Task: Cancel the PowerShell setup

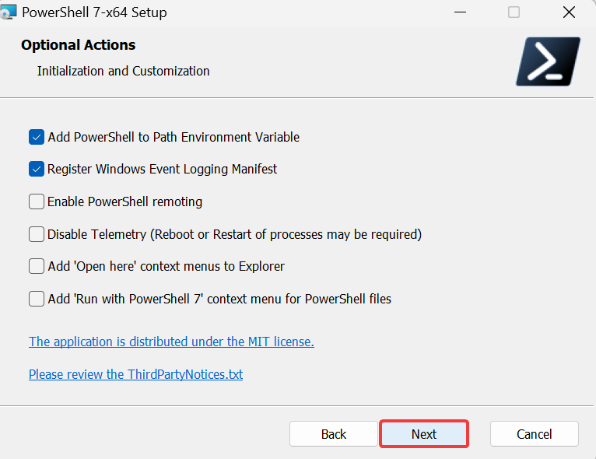Action: (534, 434)
